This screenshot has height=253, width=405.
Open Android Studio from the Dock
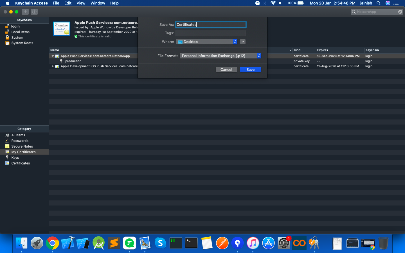(99, 243)
